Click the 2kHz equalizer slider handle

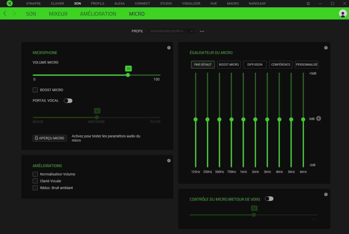(255, 119)
